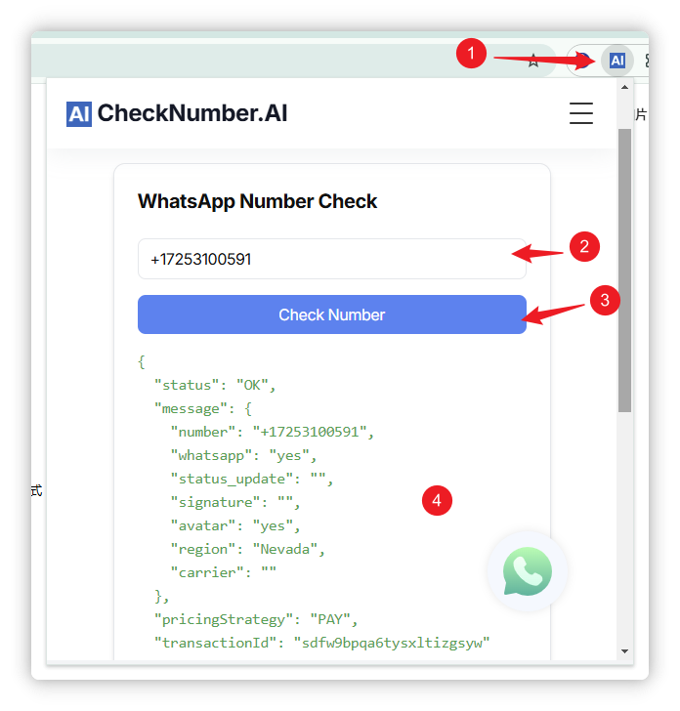Click the red step 1 marker
The image size is (680, 711).
click(471, 53)
